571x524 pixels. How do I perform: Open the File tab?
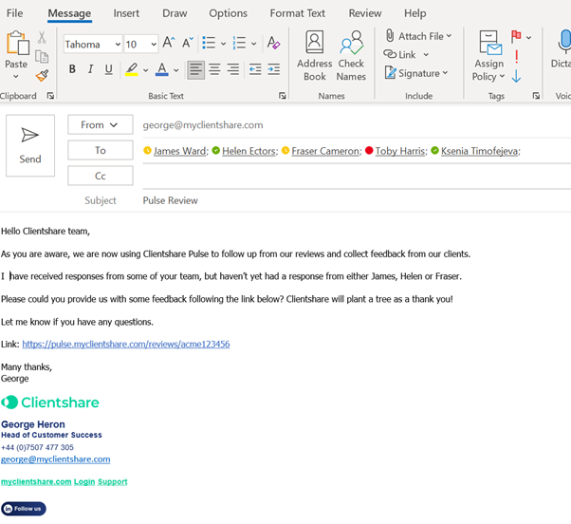pos(14,13)
